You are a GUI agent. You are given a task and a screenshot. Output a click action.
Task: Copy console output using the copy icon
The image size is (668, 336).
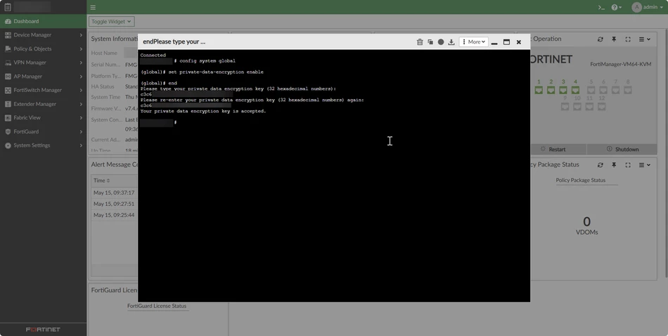[430, 41]
